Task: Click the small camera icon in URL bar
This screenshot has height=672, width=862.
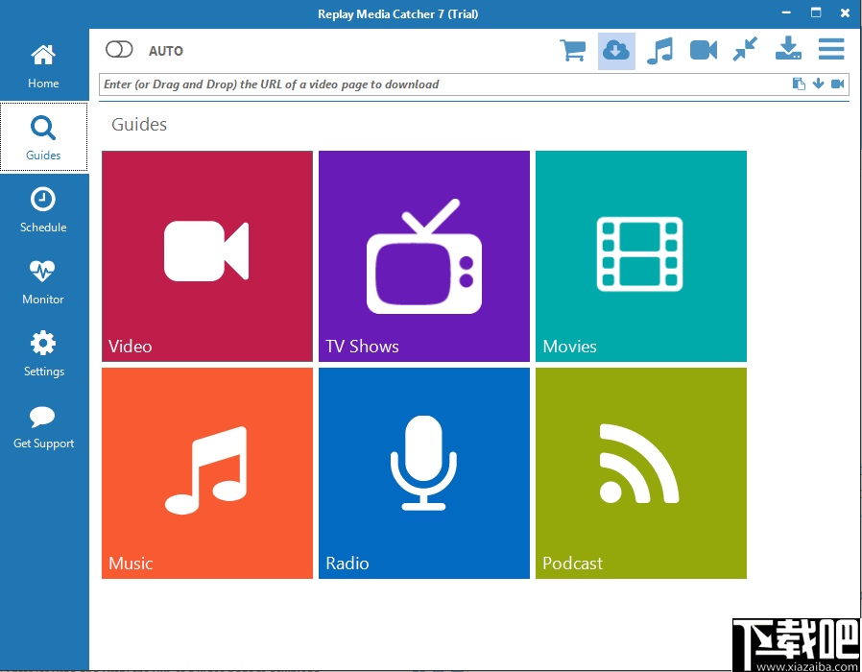Action: pos(838,84)
